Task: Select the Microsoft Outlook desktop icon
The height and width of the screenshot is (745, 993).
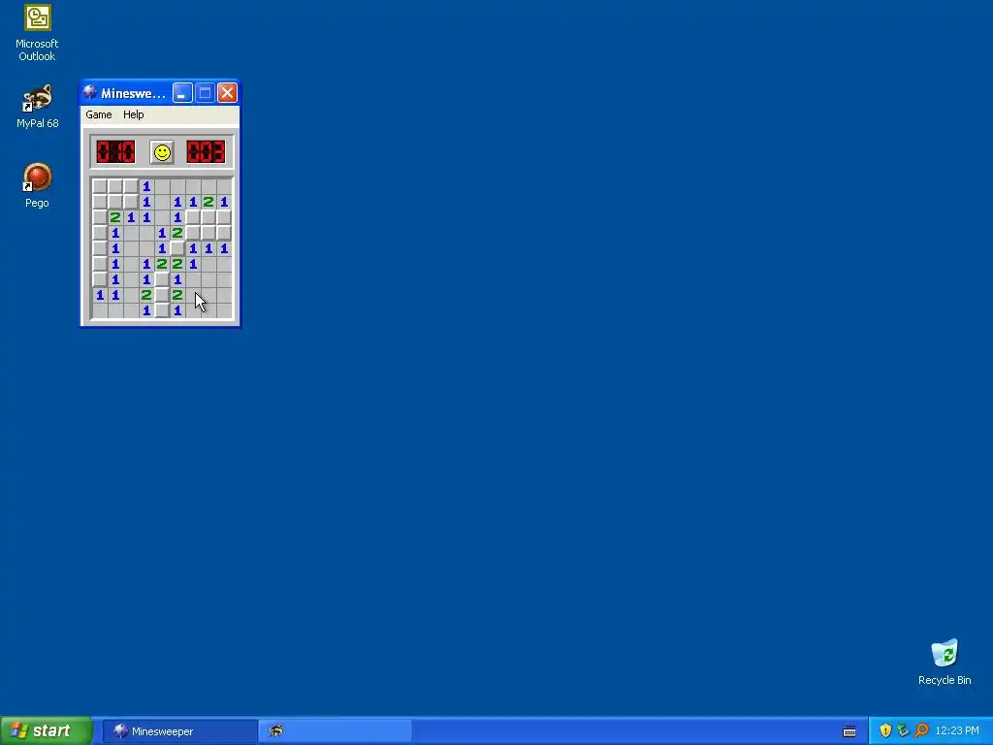Action: (37, 33)
